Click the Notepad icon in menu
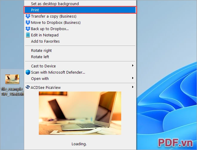Screen dimensions: 197x150 point(28,35)
